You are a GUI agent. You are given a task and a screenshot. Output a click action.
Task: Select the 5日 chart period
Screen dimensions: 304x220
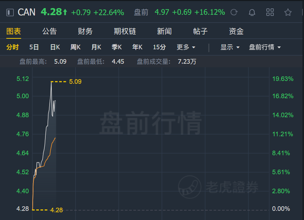(34, 47)
